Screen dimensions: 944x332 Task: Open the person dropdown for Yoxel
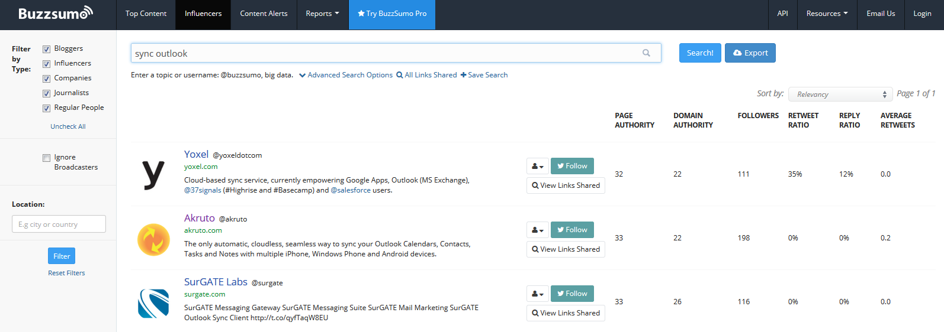(x=537, y=166)
